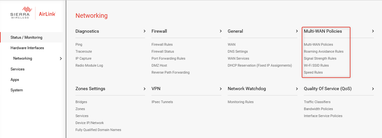Expand the Zones Settings arrow
Viewport: 382px width, 138px height.
click(144, 89)
